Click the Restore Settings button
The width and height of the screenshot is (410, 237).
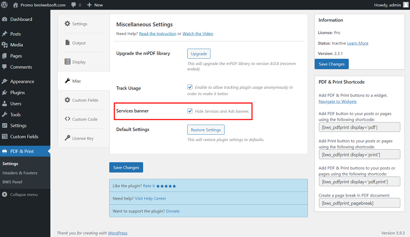pyautogui.click(x=206, y=130)
